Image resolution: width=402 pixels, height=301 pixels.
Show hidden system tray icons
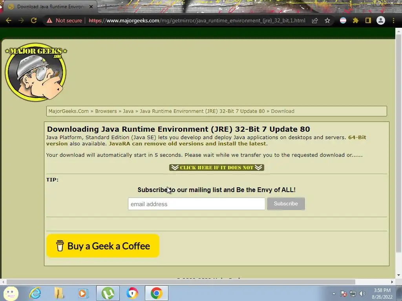(x=334, y=294)
